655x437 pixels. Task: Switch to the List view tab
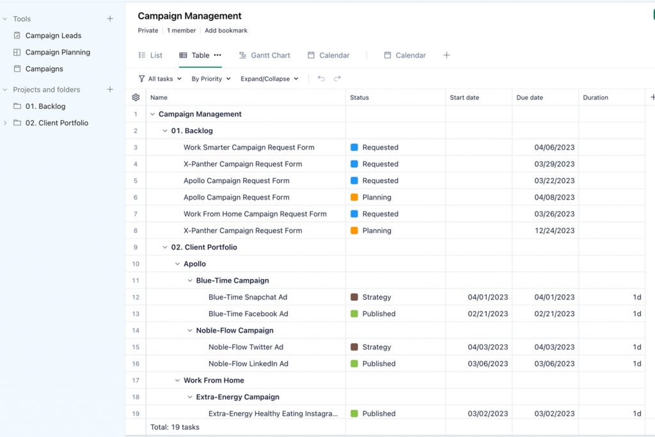[x=150, y=55]
